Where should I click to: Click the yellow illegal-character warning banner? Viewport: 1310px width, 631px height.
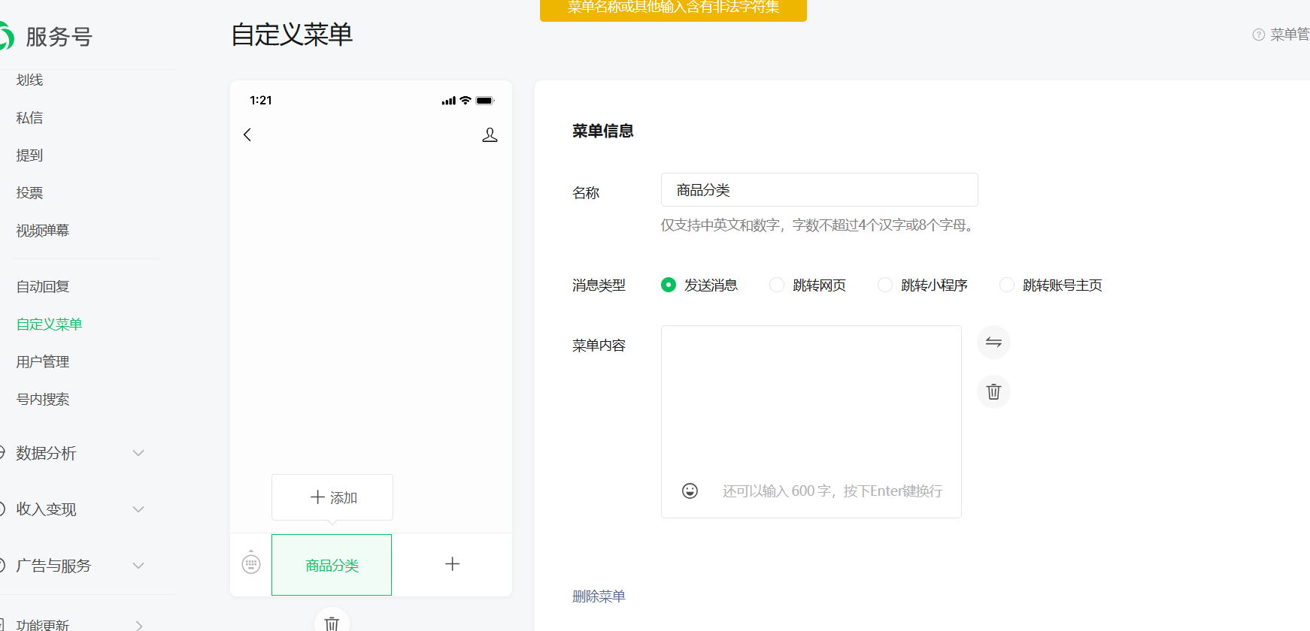click(x=673, y=9)
